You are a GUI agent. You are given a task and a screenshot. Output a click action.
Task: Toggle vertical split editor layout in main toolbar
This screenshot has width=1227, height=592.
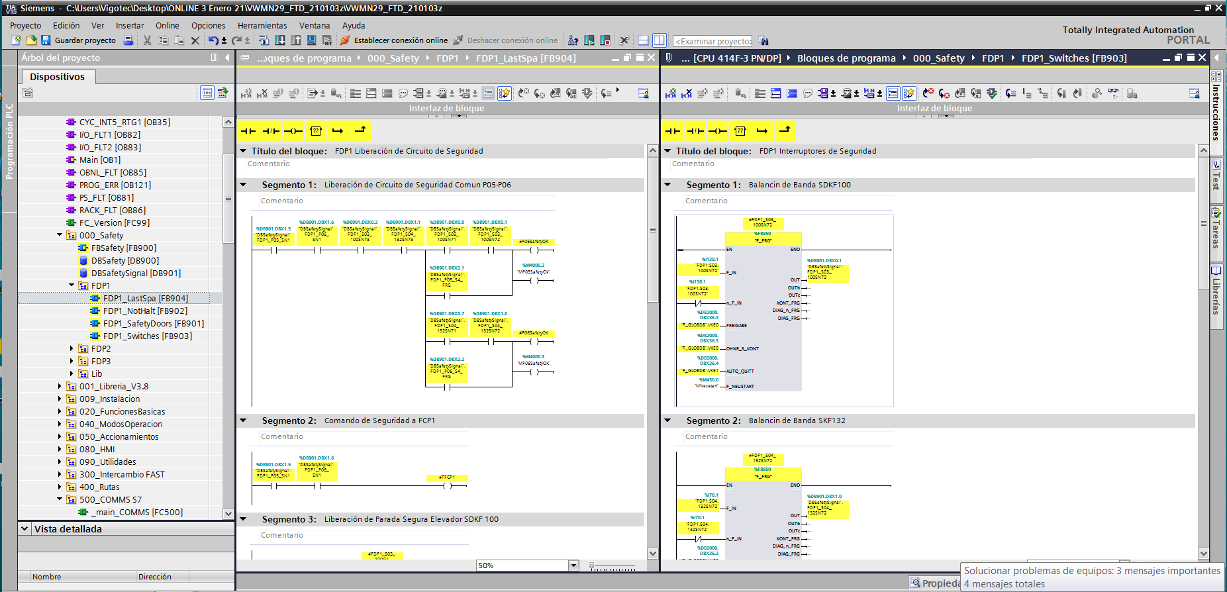659,40
